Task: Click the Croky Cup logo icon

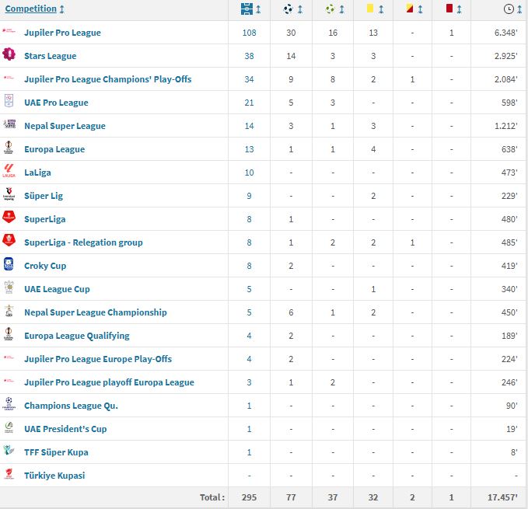Action: (9, 263)
